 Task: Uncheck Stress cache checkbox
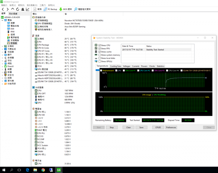coord(100,52)
